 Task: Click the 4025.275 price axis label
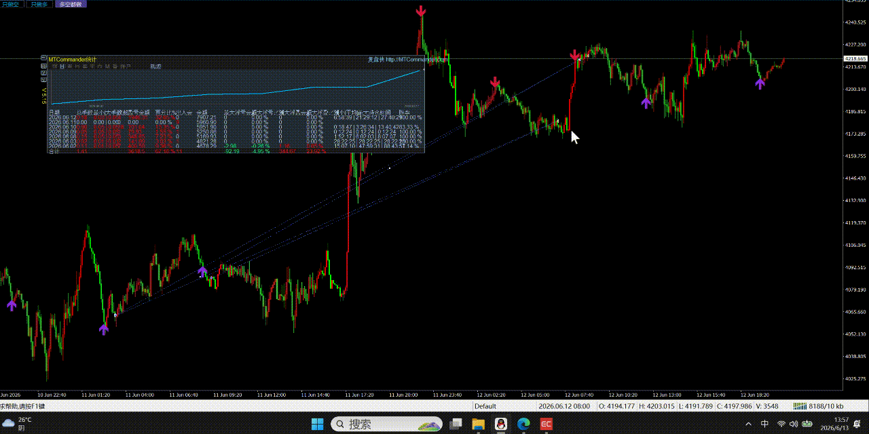click(855, 378)
